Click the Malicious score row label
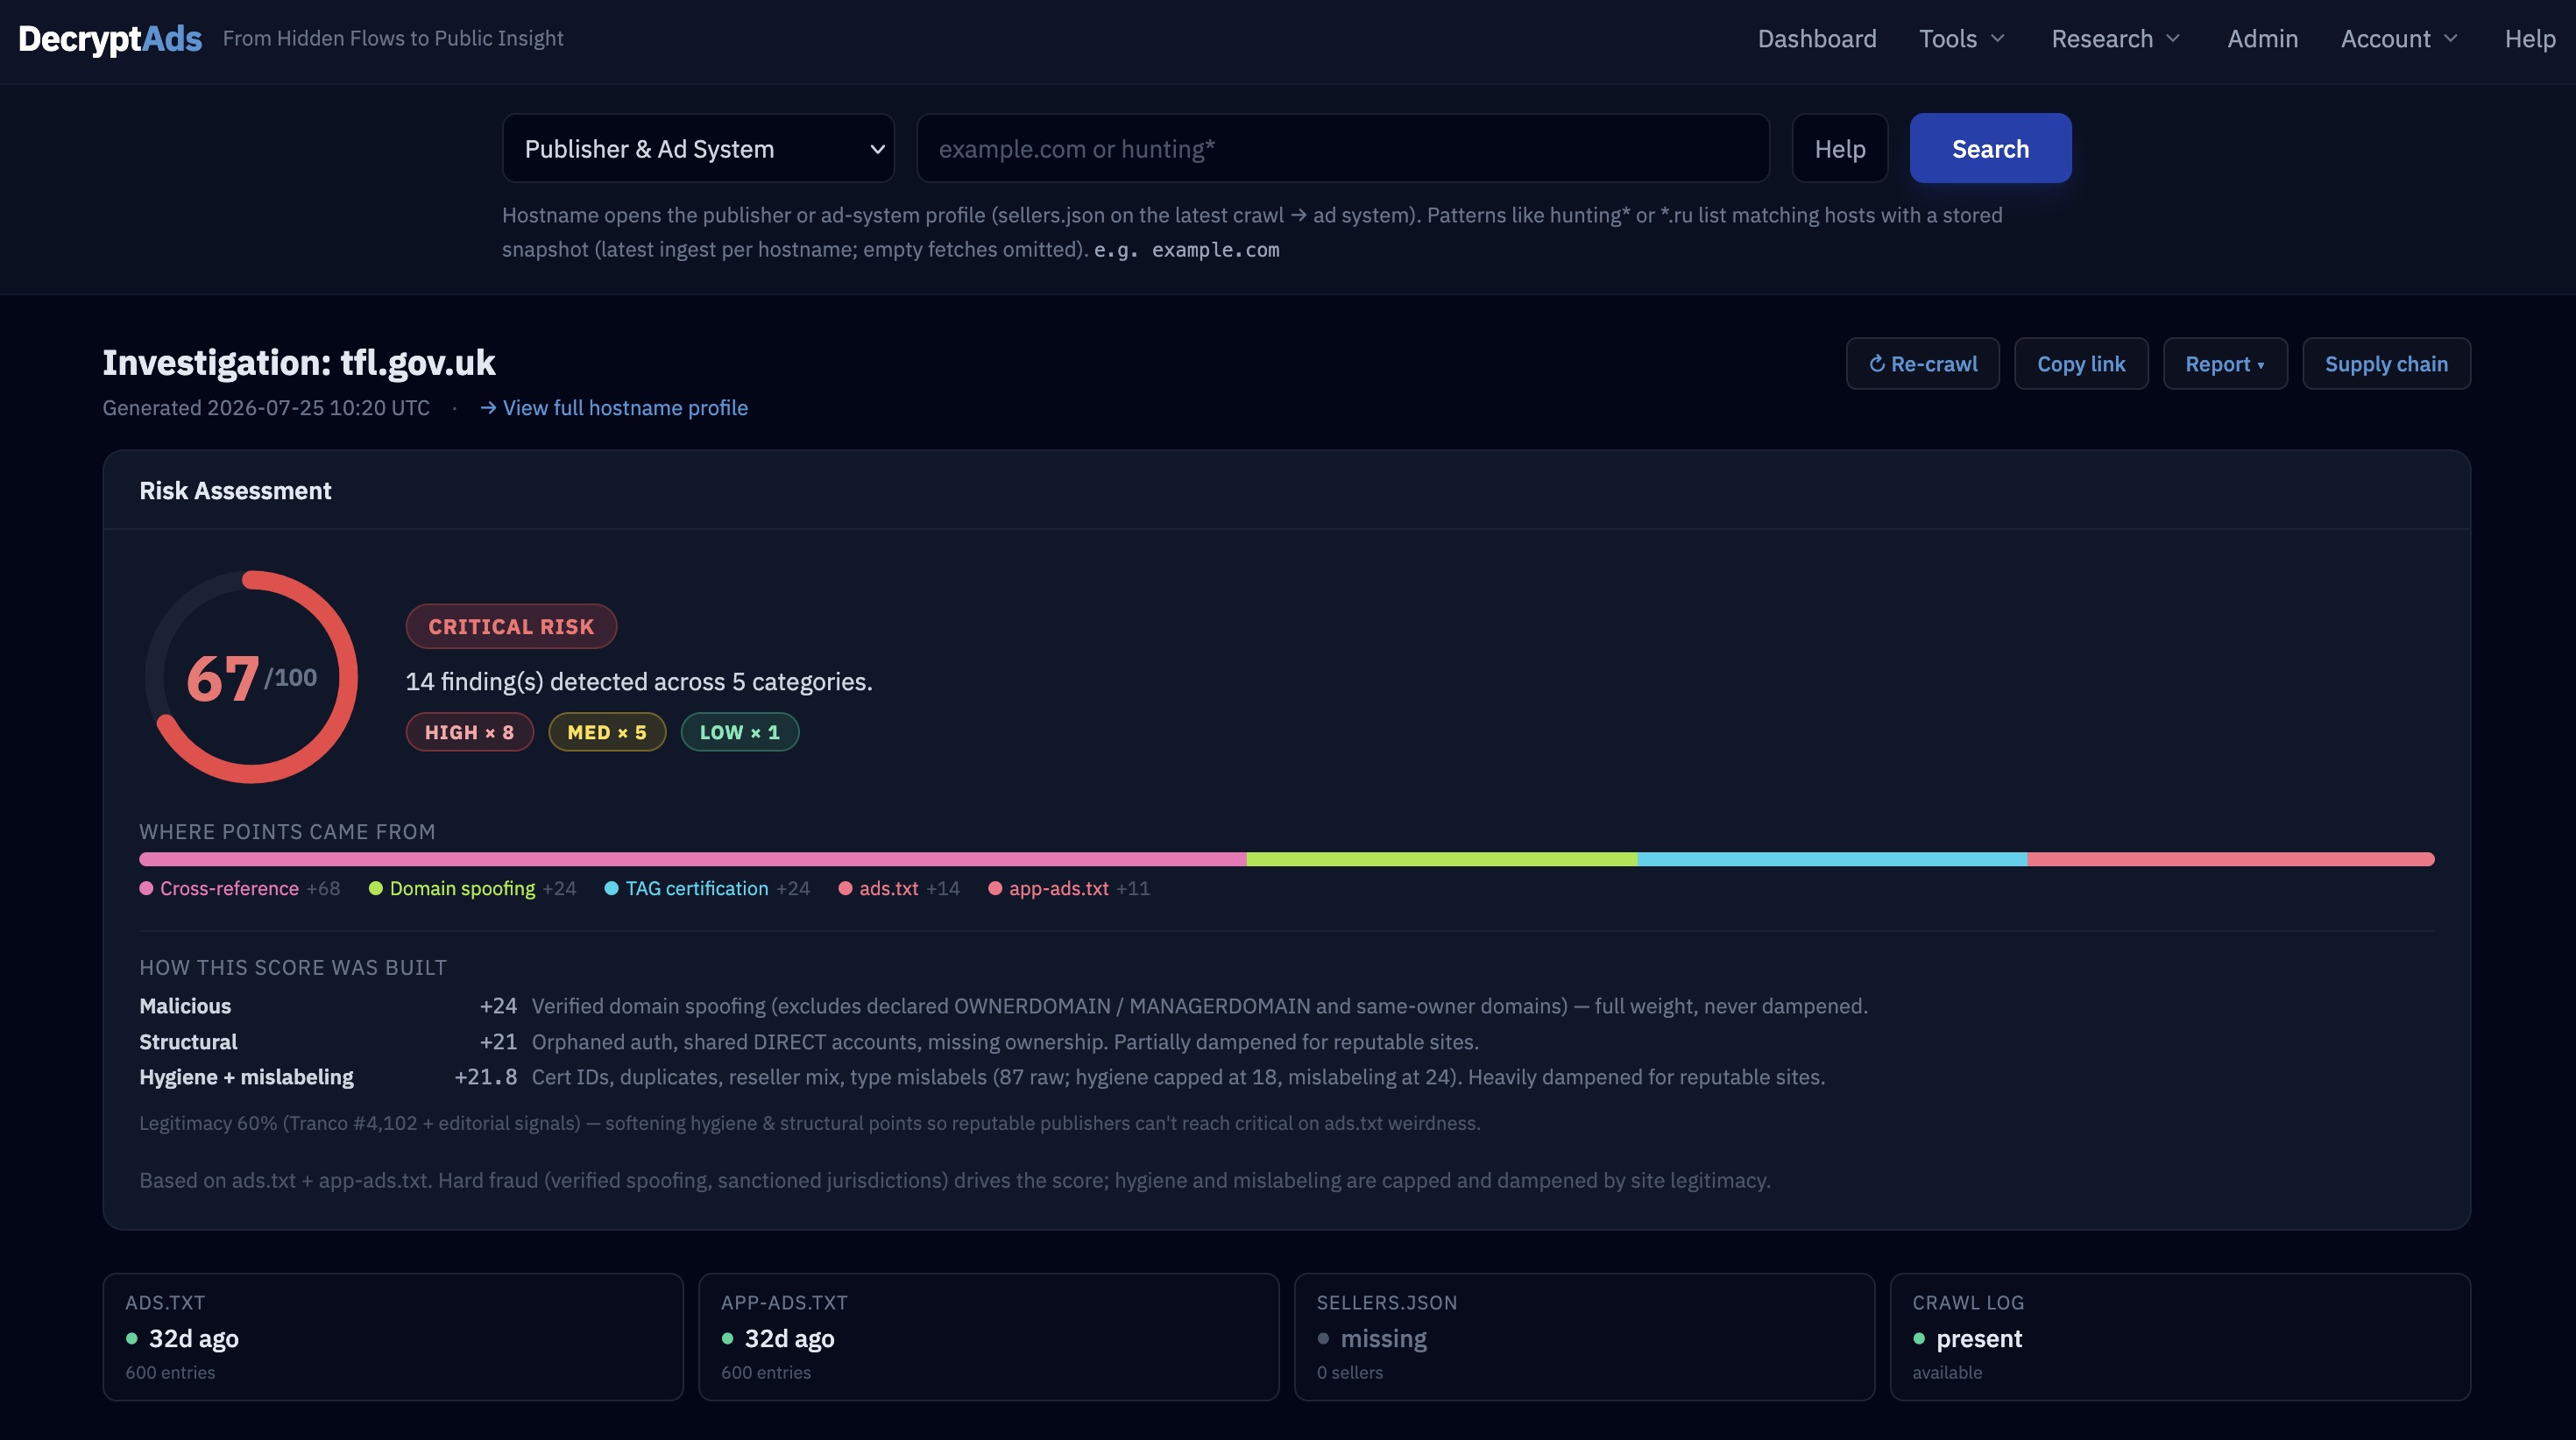Viewport: 2576px width, 1440px height. tap(185, 1006)
